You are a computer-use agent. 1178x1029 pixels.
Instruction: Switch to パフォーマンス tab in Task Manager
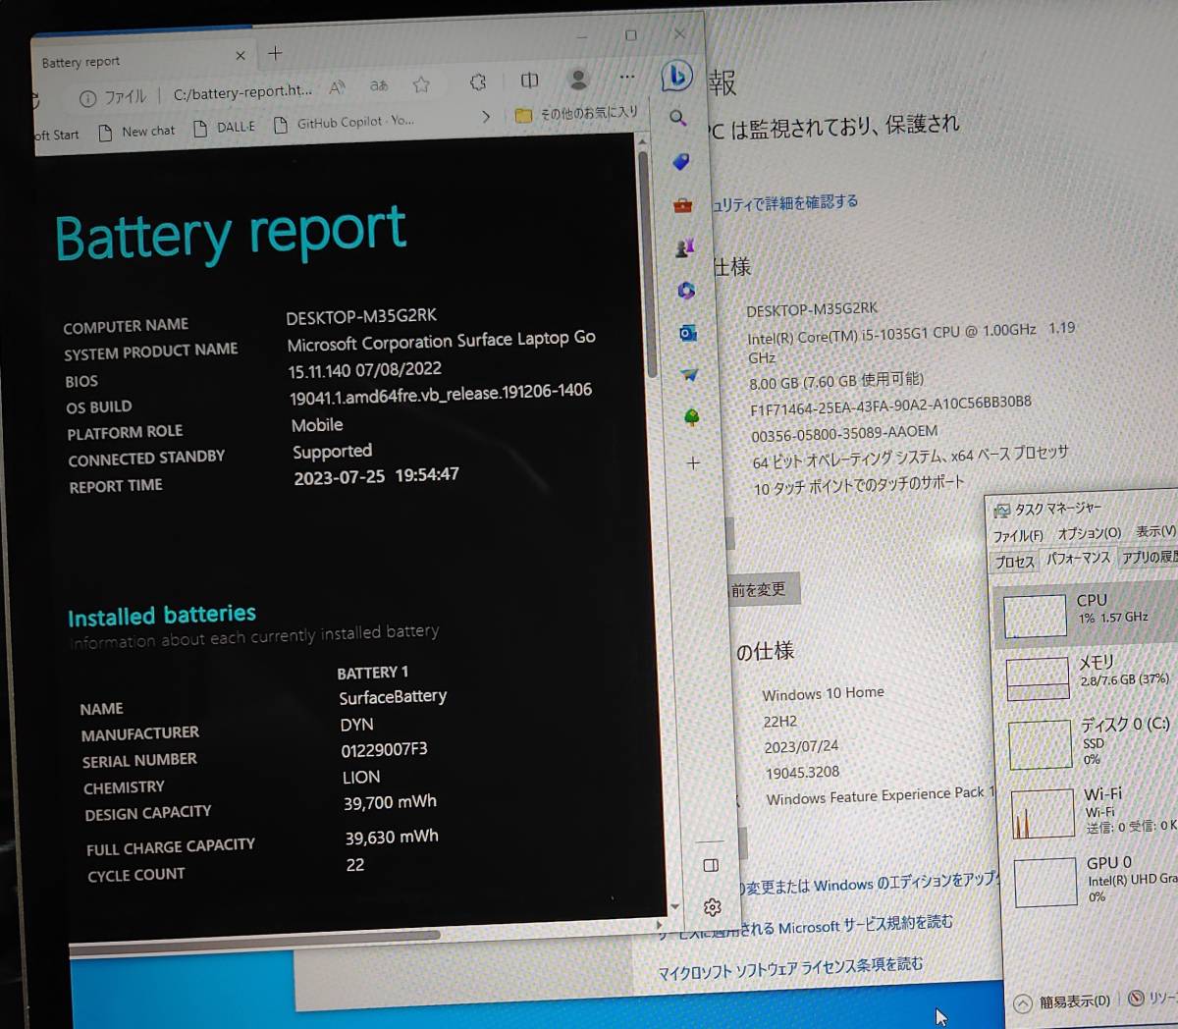click(1078, 559)
